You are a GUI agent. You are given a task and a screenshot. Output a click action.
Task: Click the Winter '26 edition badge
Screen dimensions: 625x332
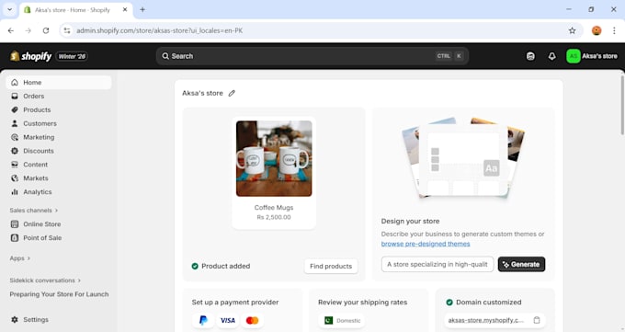click(72, 56)
